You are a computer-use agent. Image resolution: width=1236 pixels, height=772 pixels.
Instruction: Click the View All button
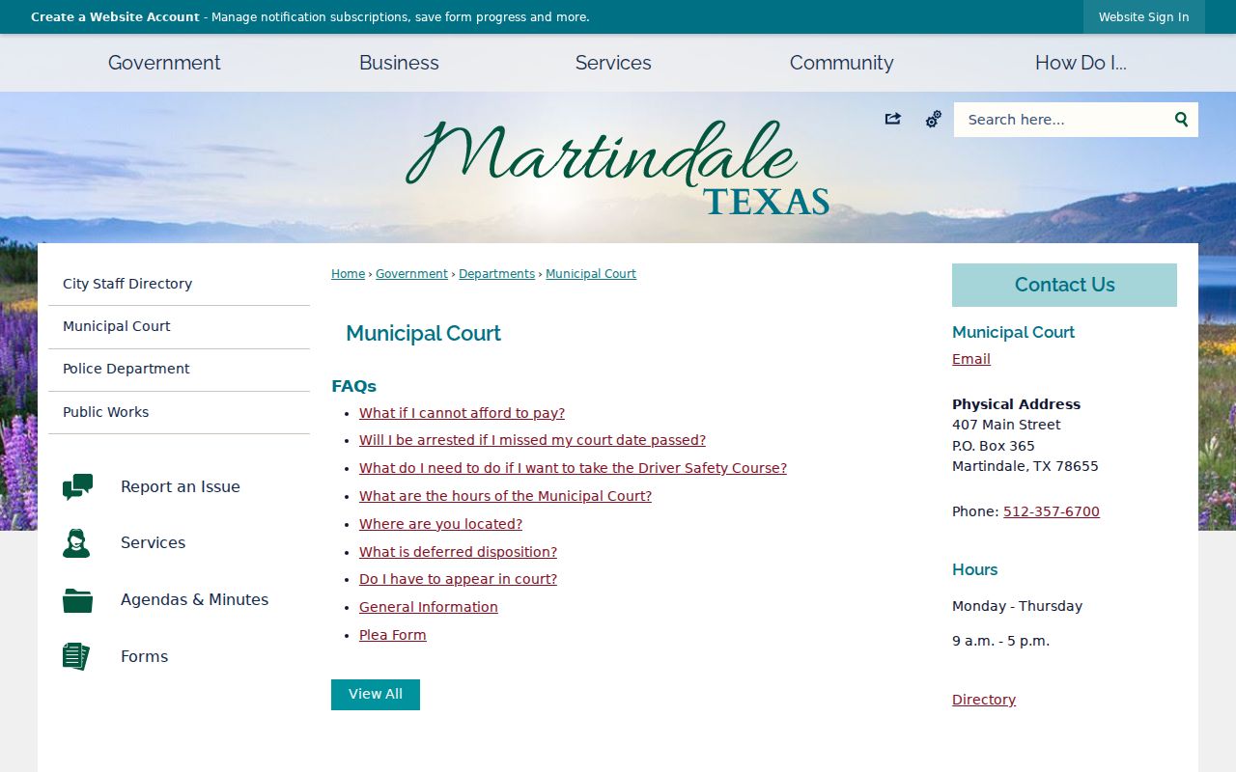coord(376,695)
